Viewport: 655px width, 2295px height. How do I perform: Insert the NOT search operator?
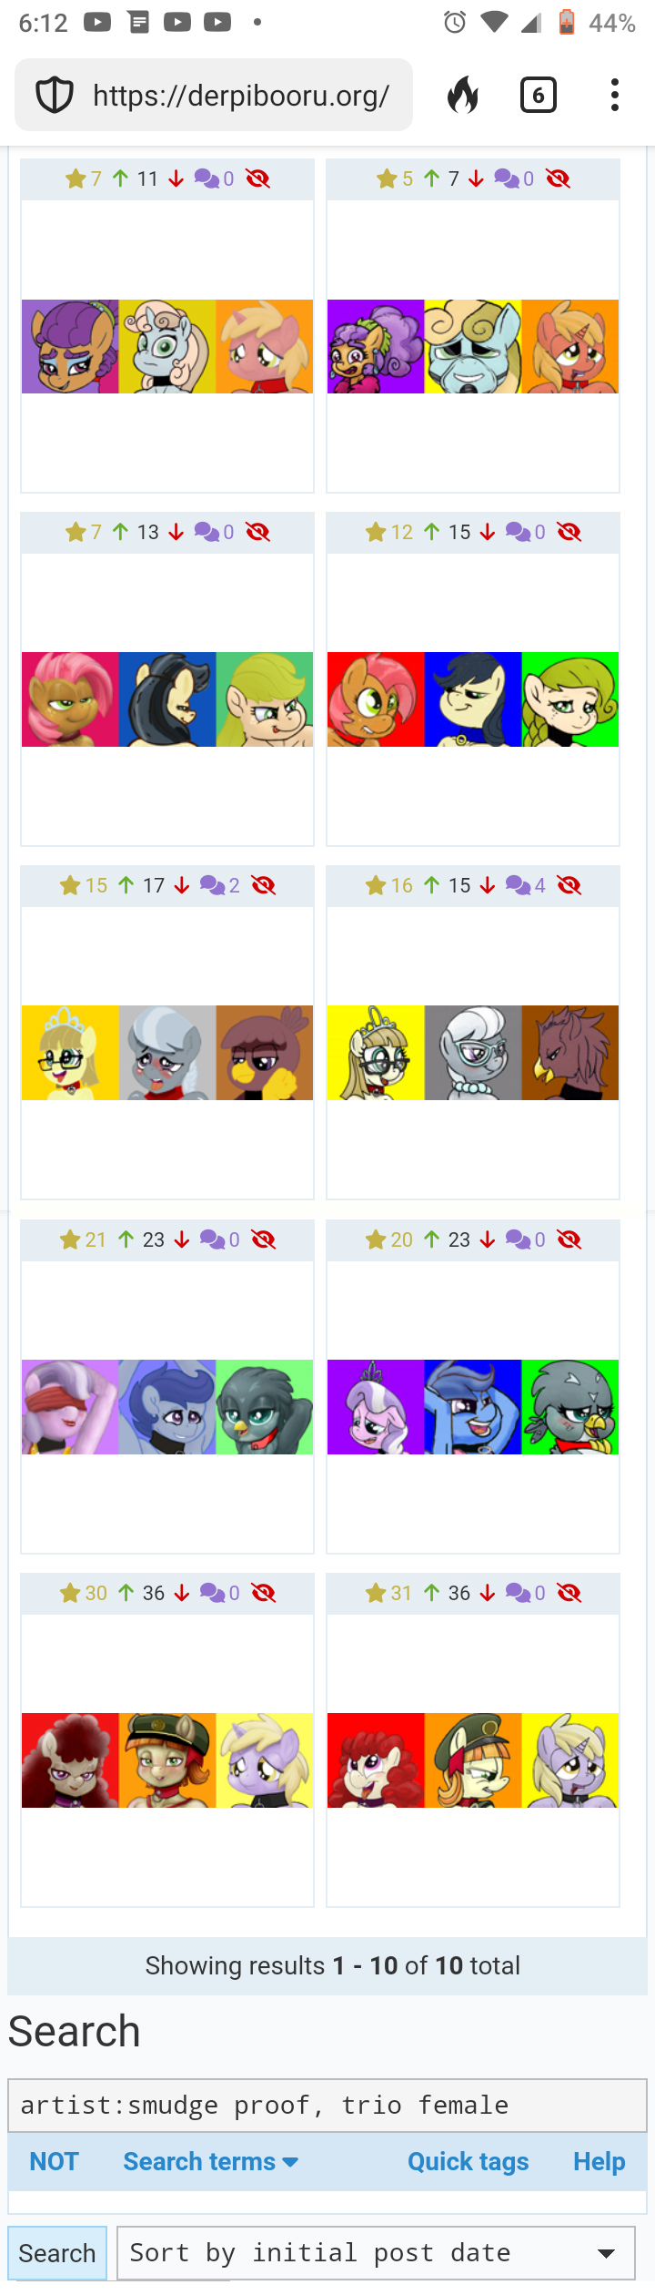pos(54,2161)
